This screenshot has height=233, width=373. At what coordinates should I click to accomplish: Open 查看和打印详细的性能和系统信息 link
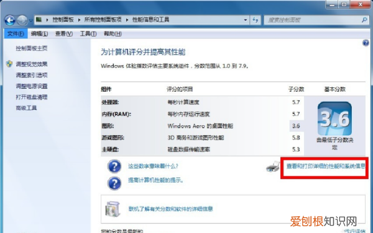pyautogui.click(x=326, y=166)
